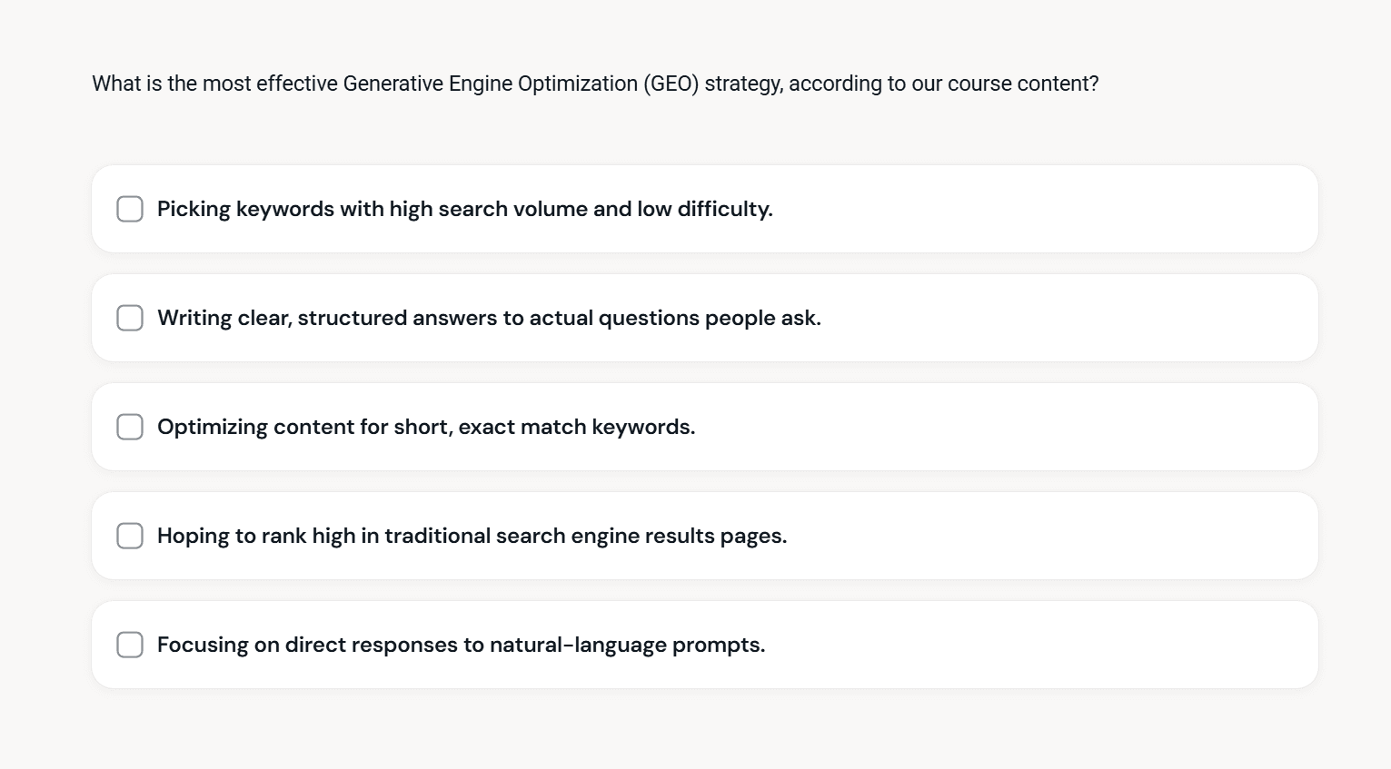
Task: Click 'course content?' at the question's end
Action: click(1022, 84)
